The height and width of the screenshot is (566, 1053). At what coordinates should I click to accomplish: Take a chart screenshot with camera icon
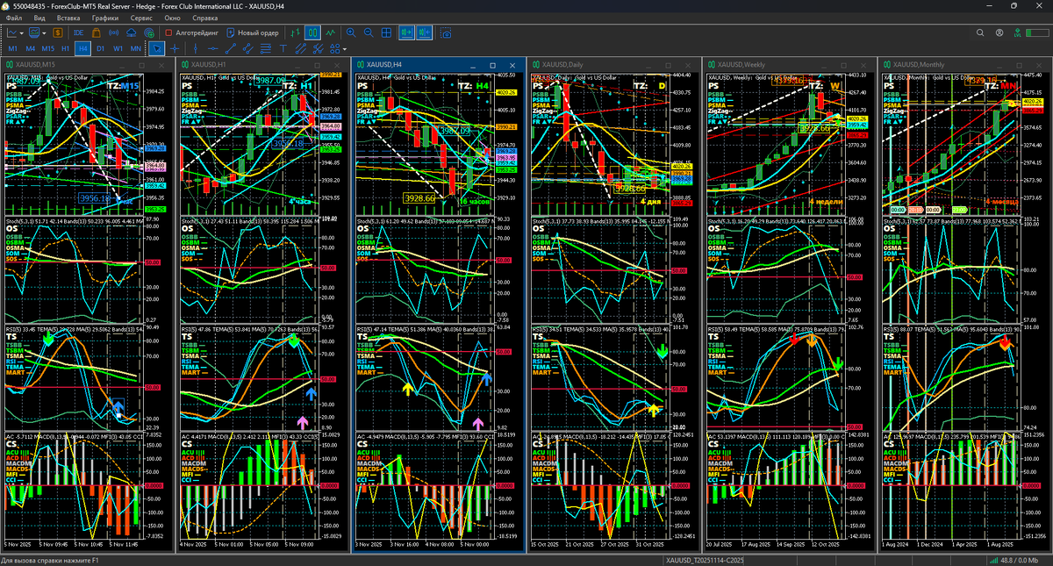click(x=446, y=32)
